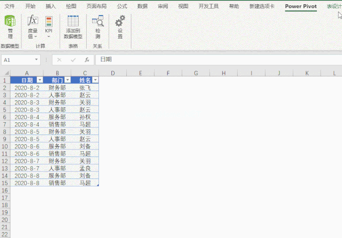Screen dimensions: 342x238
Task: Expand the Name Box dropdown arrow
Action: 36,60
